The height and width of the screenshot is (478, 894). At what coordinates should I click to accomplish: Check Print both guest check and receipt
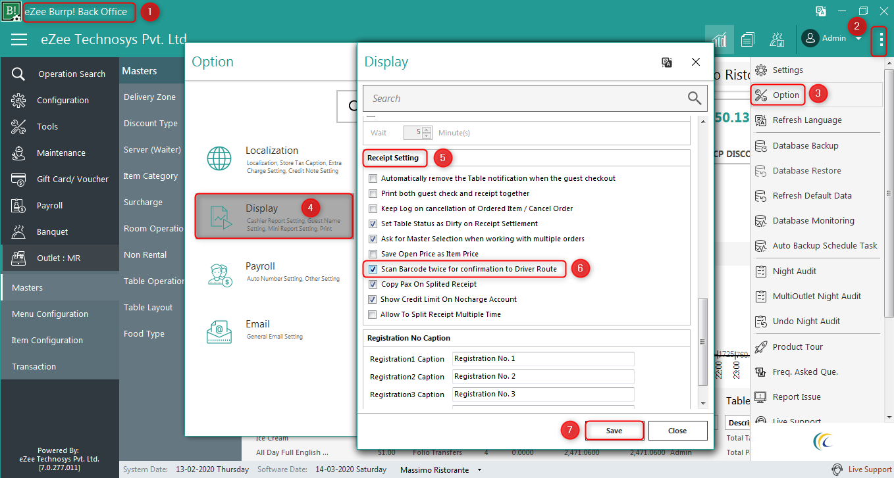coord(373,193)
